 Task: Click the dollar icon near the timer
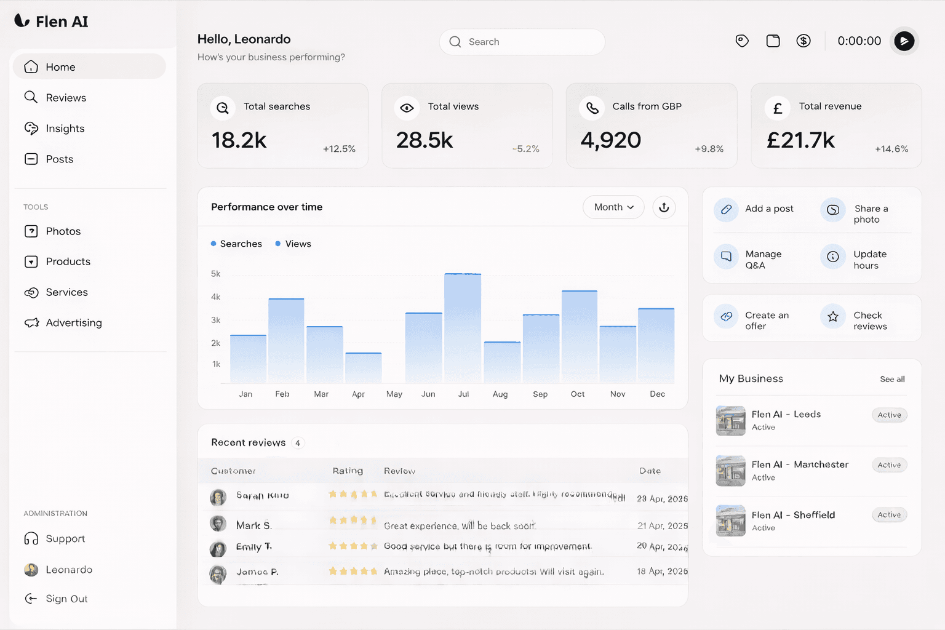[x=803, y=41]
